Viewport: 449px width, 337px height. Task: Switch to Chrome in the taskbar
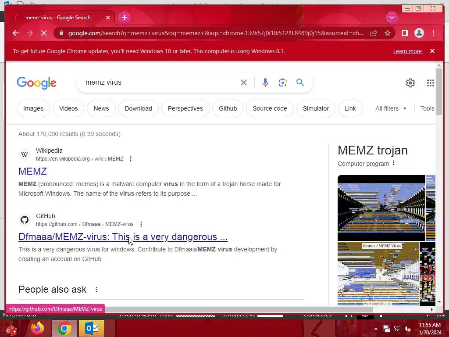[64, 328]
